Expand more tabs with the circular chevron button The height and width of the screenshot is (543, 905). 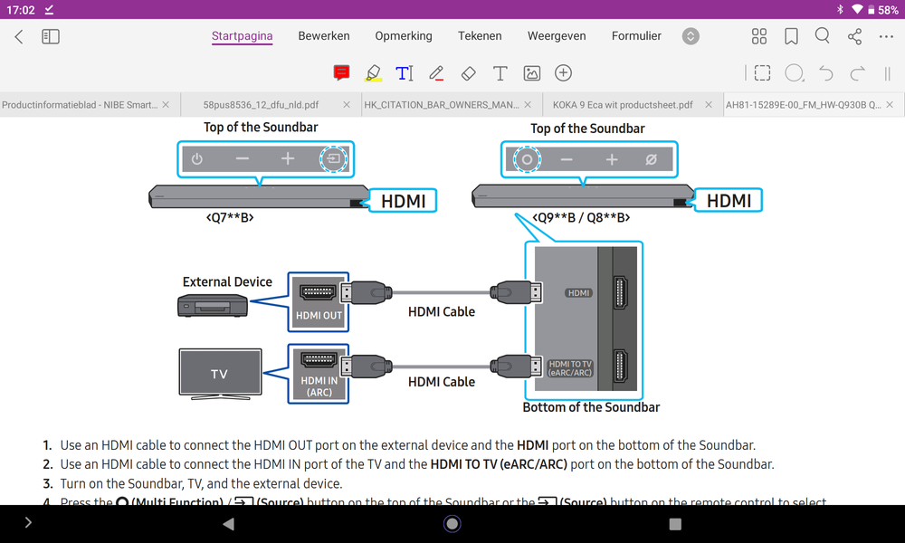691,36
